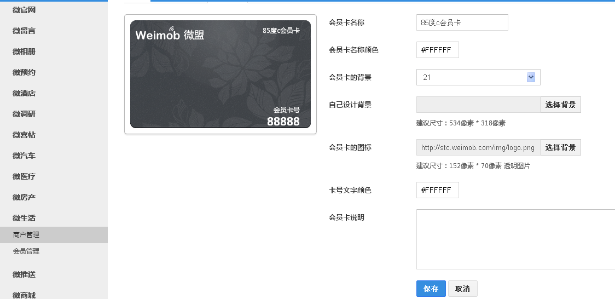The width and height of the screenshot is (615, 299).
Task: Open the 微推送 sidebar menu
Action: (x=24, y=275)
